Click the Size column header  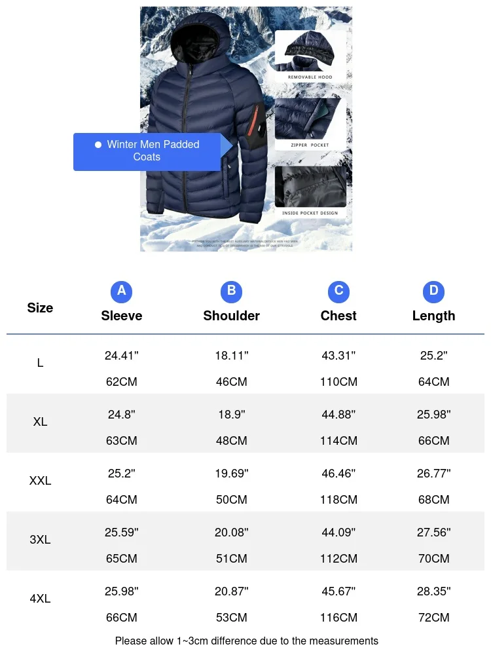pyautogui.click(x=40, y=308)
